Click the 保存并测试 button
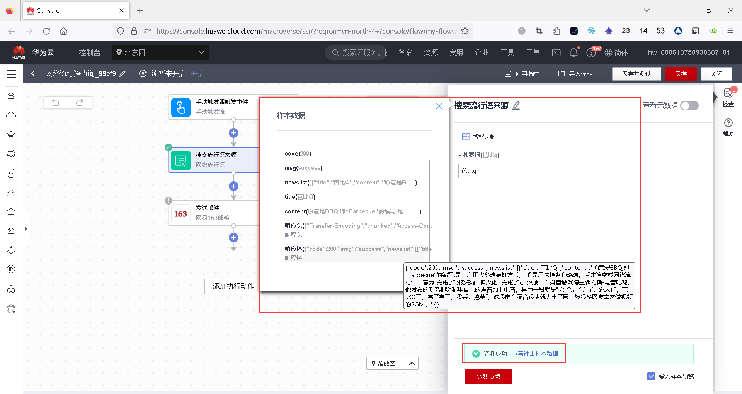Screen dimensions: 742x394 pyautogui.click(x=636, y=74)
